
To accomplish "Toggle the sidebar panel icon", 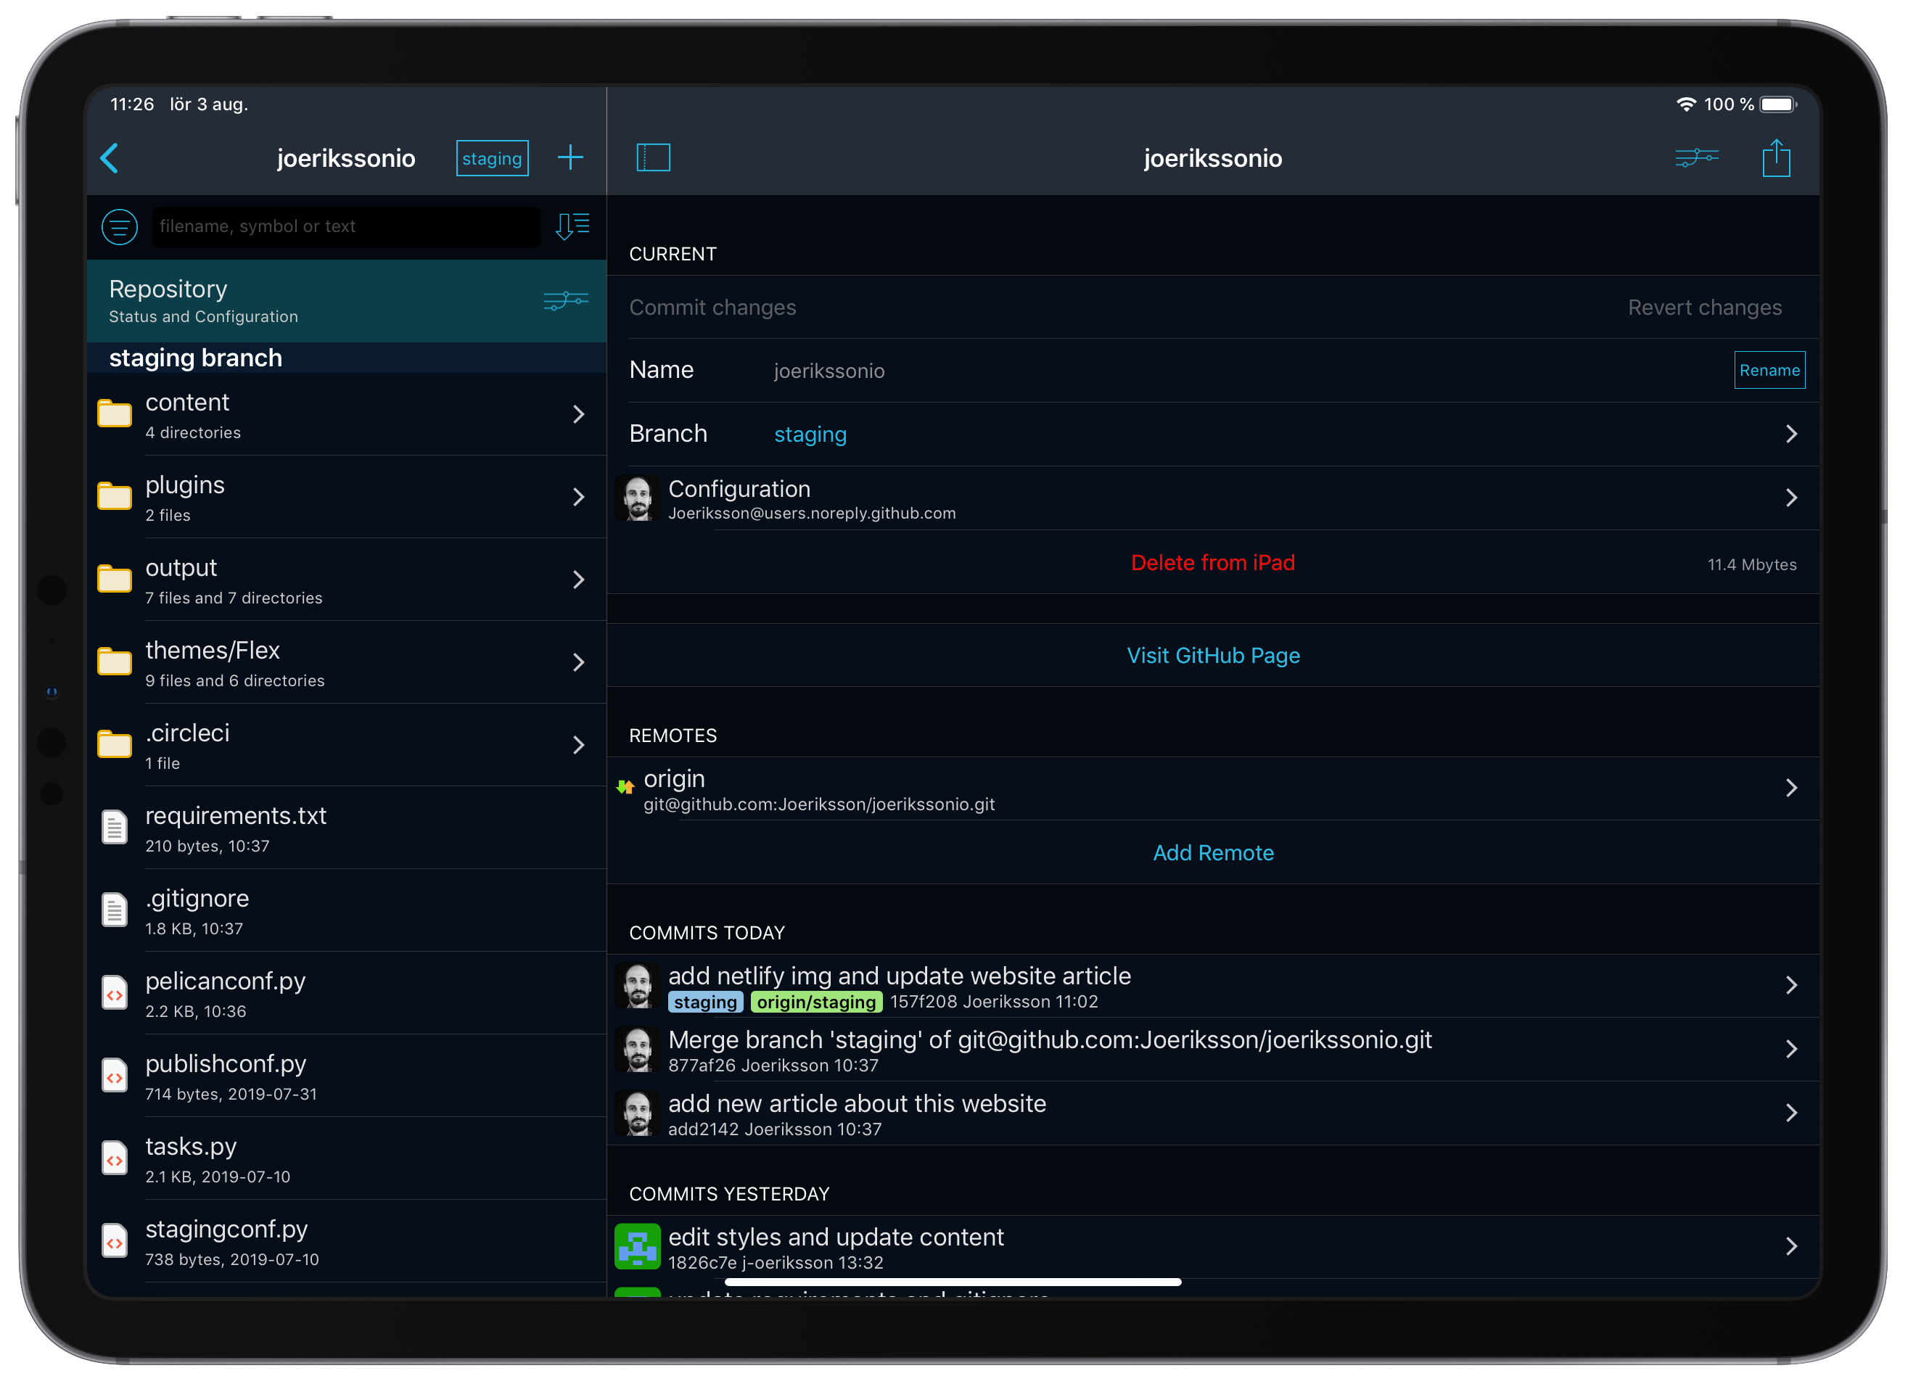I will coord(653,157).
